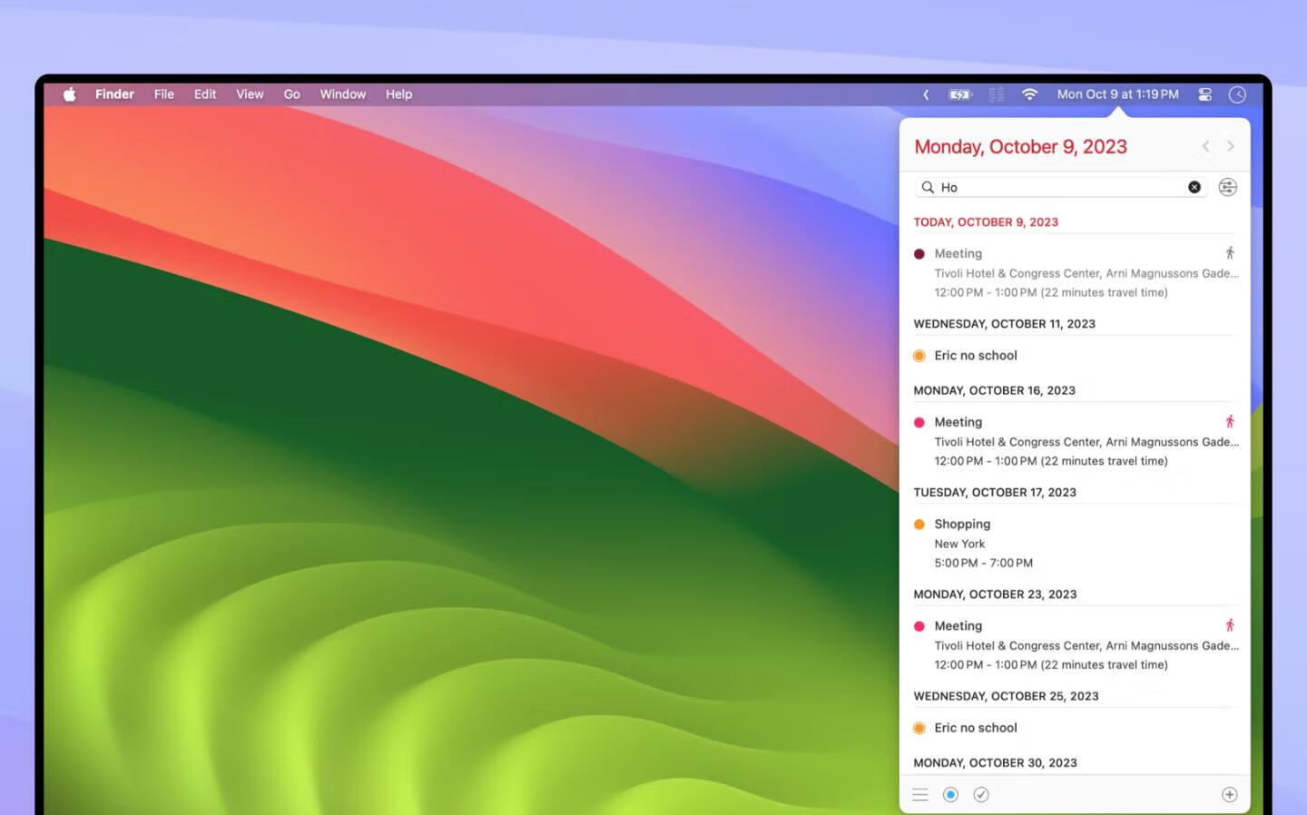The width and height of the screenshot is (1307, 815).
Task: Open Control Center in the menu bar
Action: 1205,94
